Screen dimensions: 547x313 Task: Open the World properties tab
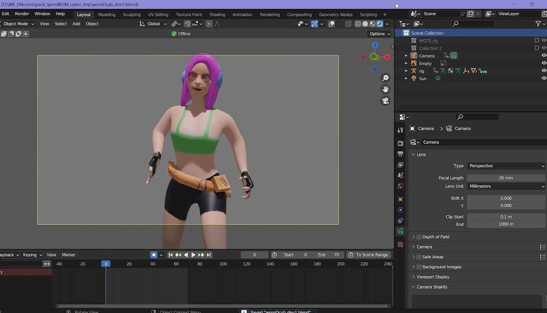pos(400,187)
